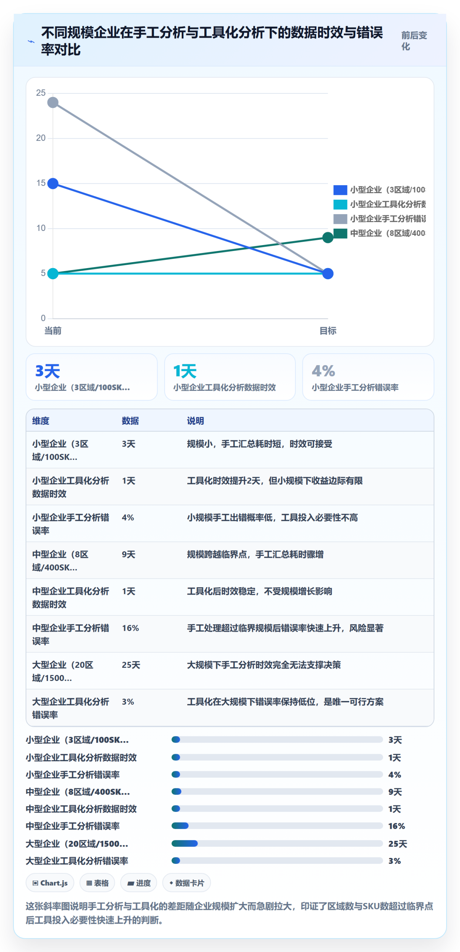Click the 说明 column header
Viewport: 460px width, 952px height.
[x=195, y=421]
